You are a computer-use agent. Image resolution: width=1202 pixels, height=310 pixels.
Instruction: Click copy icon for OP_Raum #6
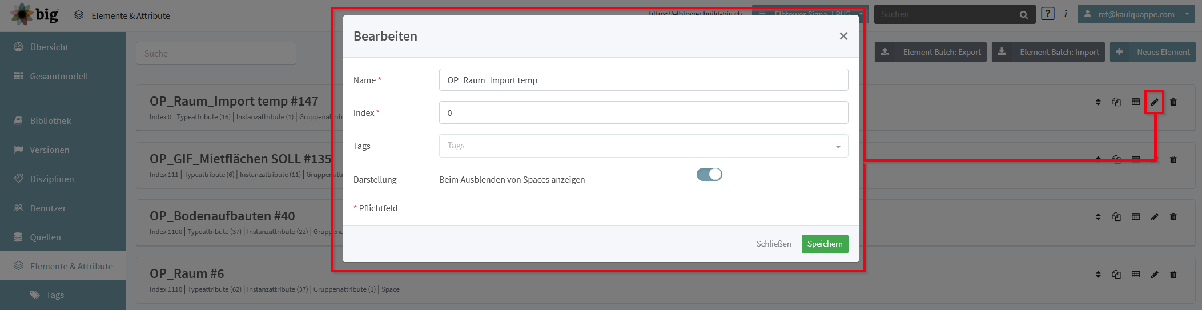1116,275
